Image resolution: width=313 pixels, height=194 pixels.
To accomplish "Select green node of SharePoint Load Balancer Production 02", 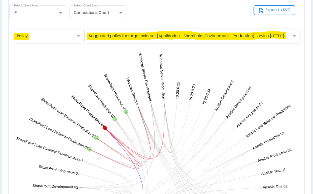I will click(x=96, y=138).
